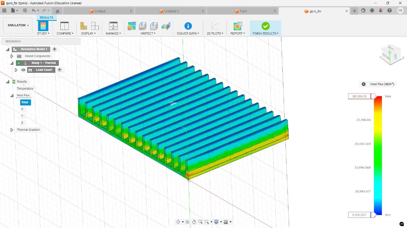Expand the Load Case1 node
Image resolution: width=407 pixels, height=228 pixels.
coord(16,70)
